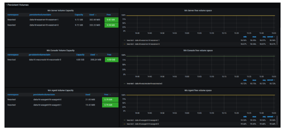
Task: Sort WA Server table by Capacity column
Action: pyautogui.click(x=79, y=15)
